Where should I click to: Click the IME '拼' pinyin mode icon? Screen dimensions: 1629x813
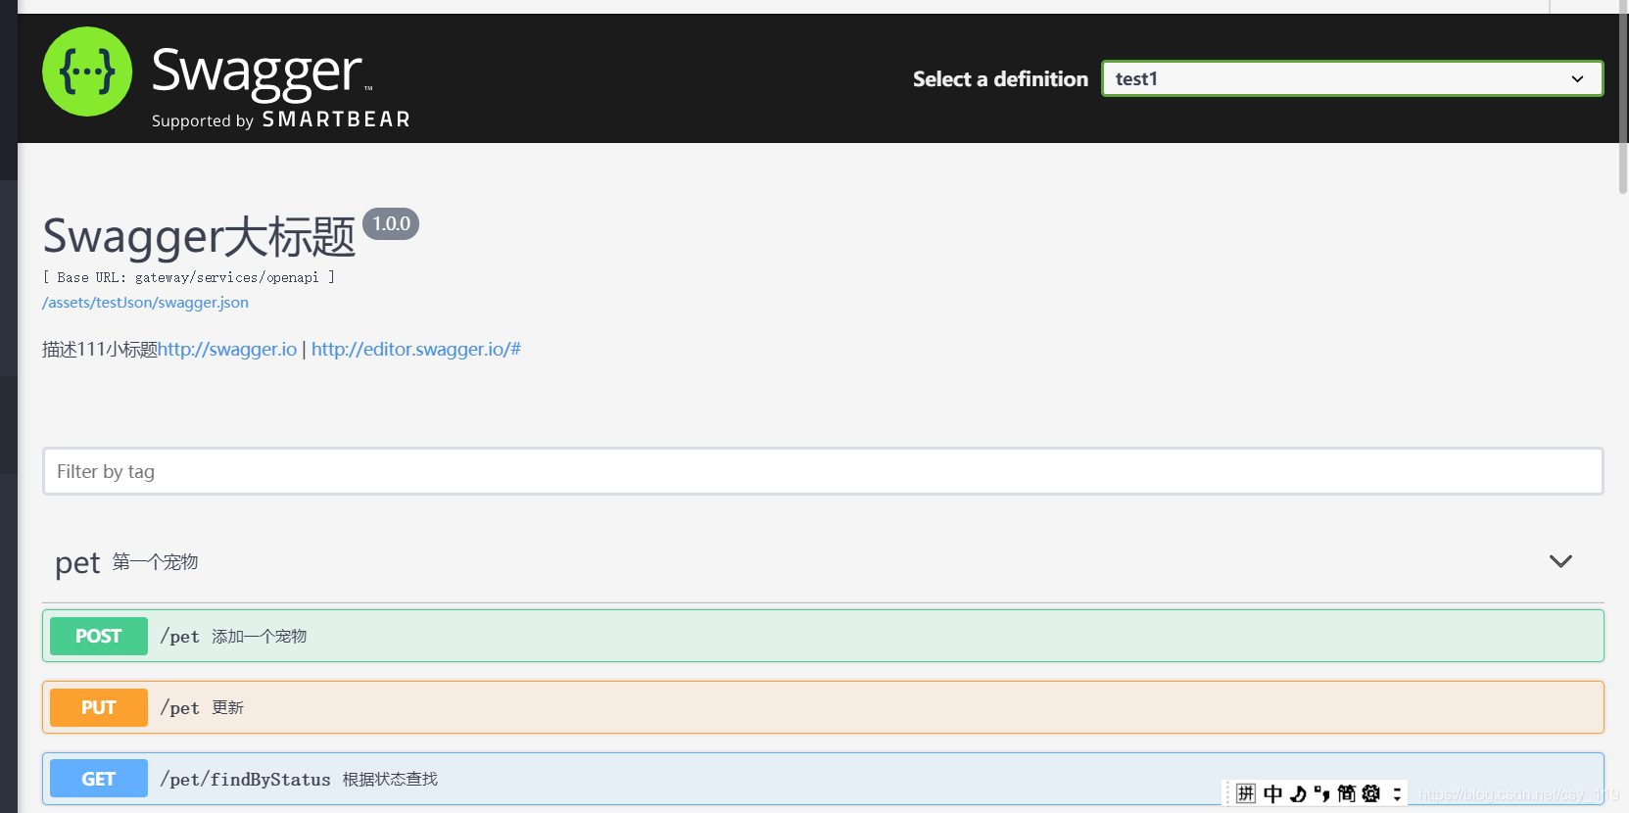tap(1246, 793)
